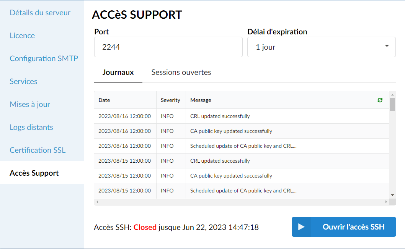Go to Logs distants page
The height and width of the screenshot is (249, 405).
point(31,127)
